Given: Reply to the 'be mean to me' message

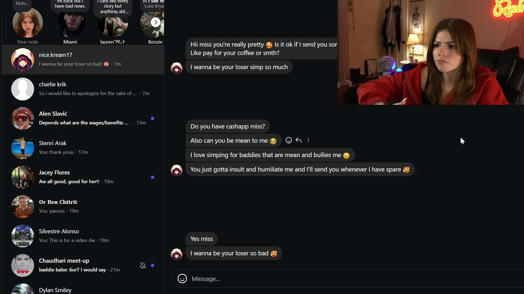Looking at the screenshot, I should 298,140.
